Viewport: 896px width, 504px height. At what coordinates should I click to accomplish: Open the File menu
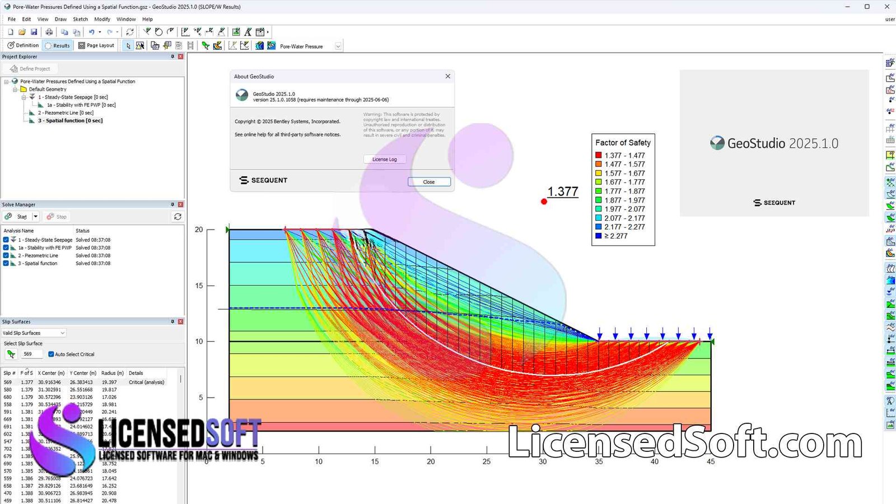click(11, 19)
